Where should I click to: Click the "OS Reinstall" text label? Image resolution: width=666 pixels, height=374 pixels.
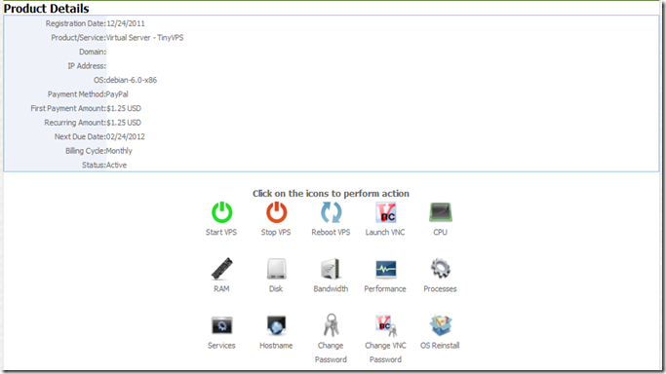pos(440,346)
